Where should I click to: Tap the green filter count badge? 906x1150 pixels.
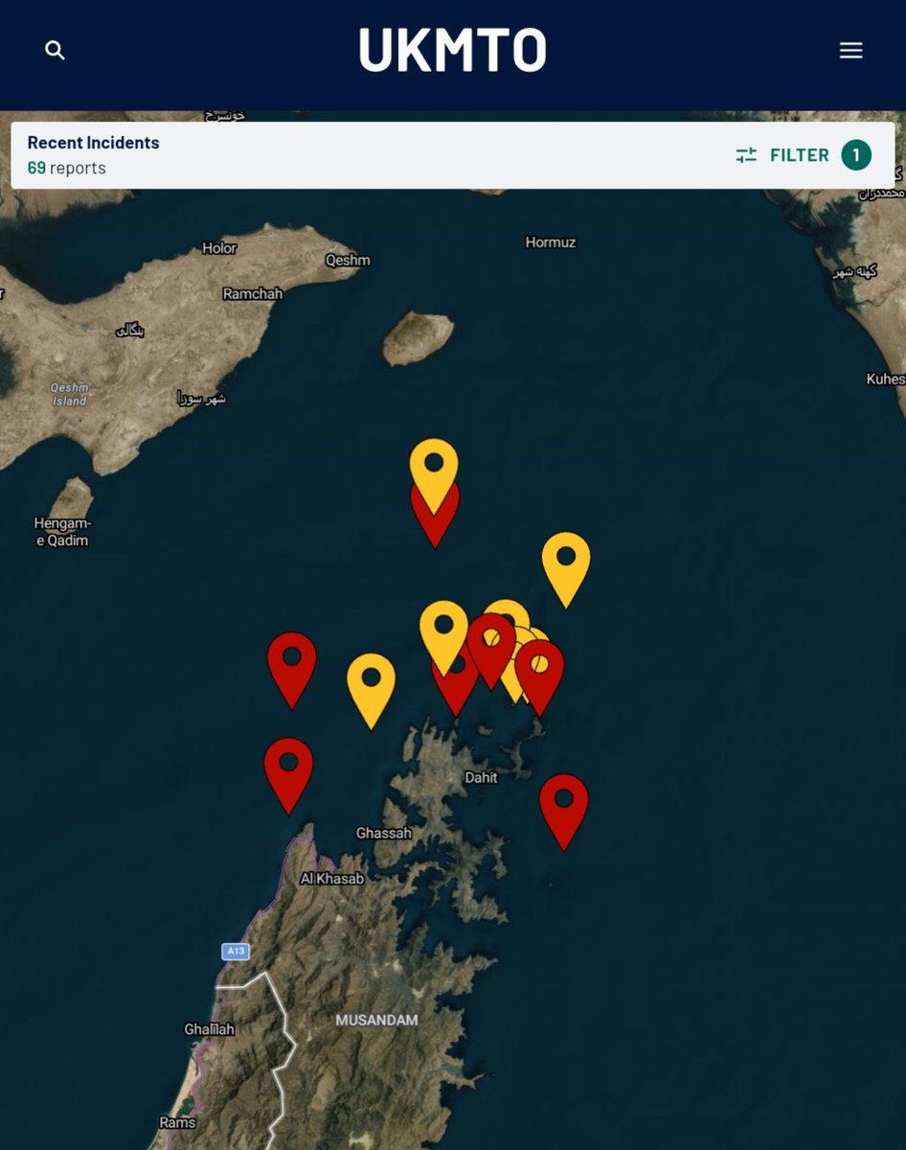[856, 155]
